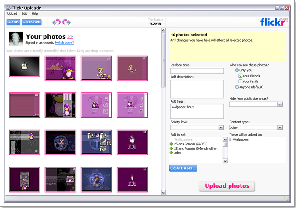Click into the Replace titles field

point(197,71)
